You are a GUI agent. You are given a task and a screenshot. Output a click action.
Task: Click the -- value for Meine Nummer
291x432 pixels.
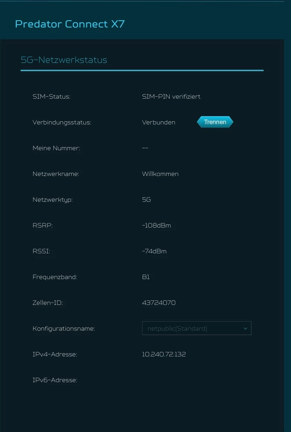(145, 148)
